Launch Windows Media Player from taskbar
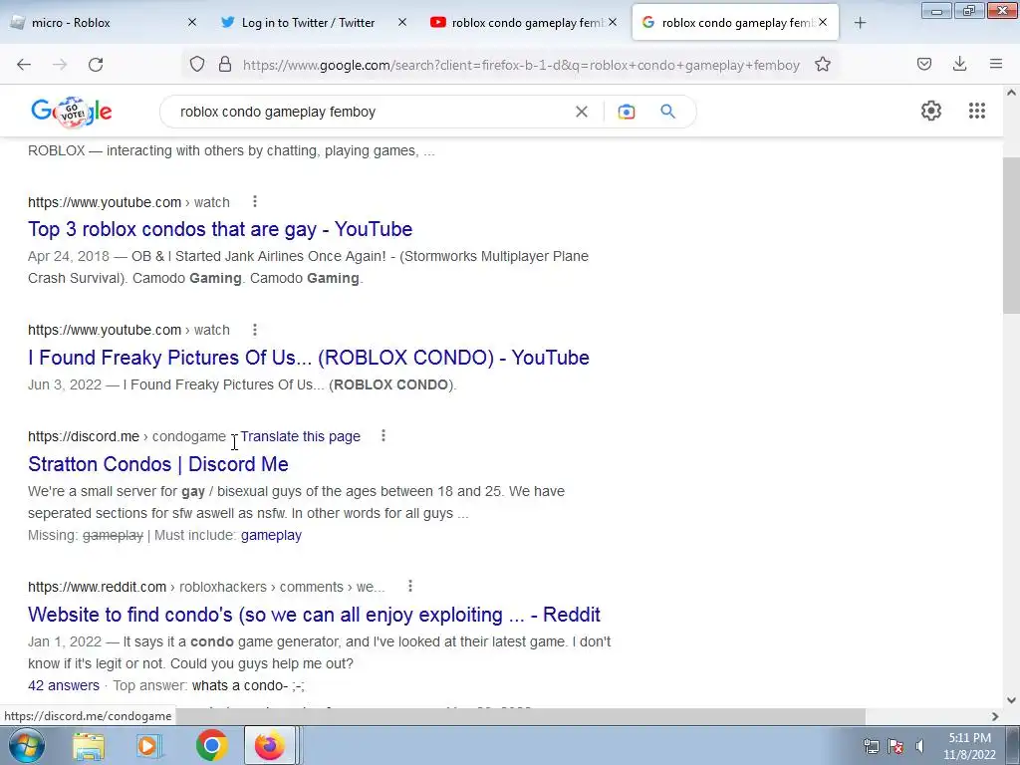Viewport: 1020px width, 765px height. (149, 745)
